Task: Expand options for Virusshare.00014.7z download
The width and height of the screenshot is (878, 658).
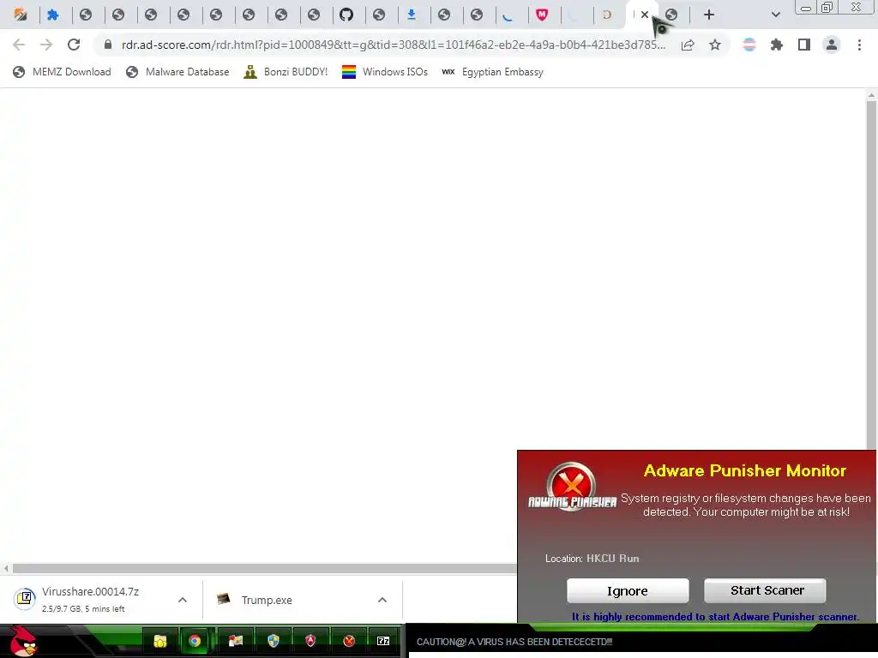Action: pos(183,600)
